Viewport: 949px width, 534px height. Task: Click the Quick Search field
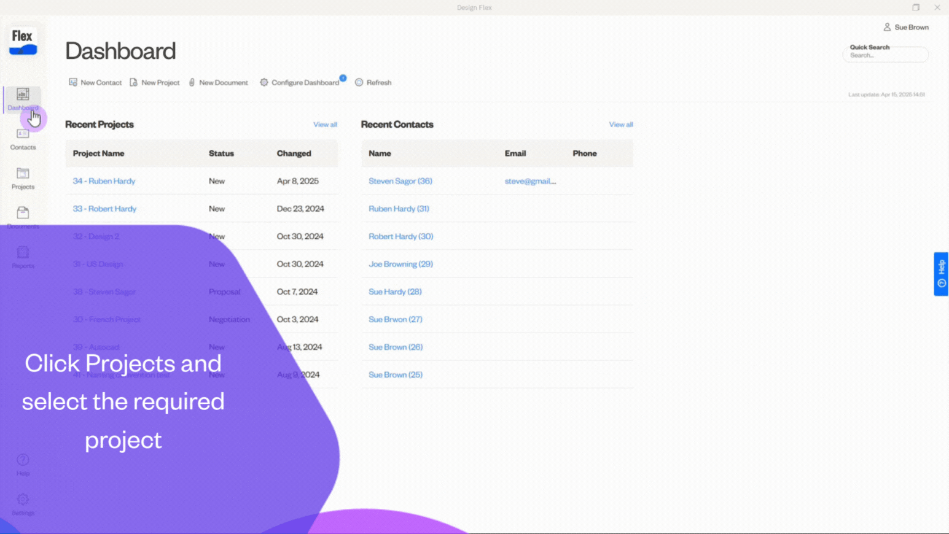(x=885, y=55)
